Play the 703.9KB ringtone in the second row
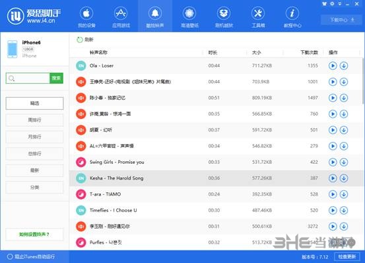This screenshot has height=263, width=365. click(x=333, y=82)
